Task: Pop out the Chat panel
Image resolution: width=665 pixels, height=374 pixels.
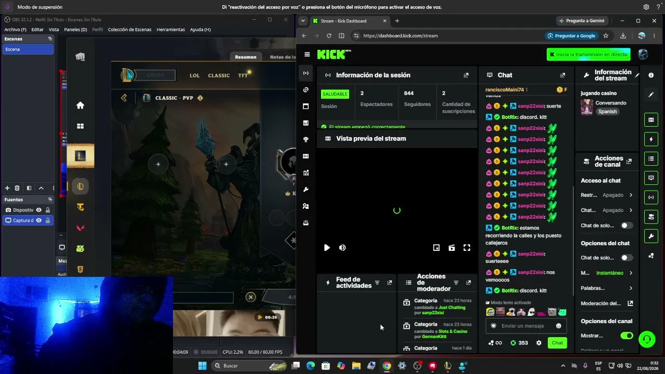Action: click(x=563, y=75)
